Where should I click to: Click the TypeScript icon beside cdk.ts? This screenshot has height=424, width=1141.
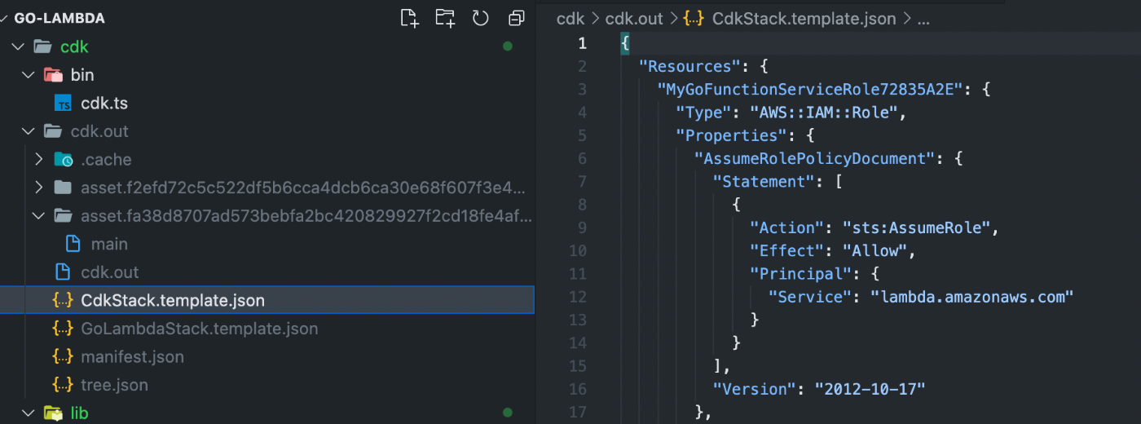tap(63, 104)
